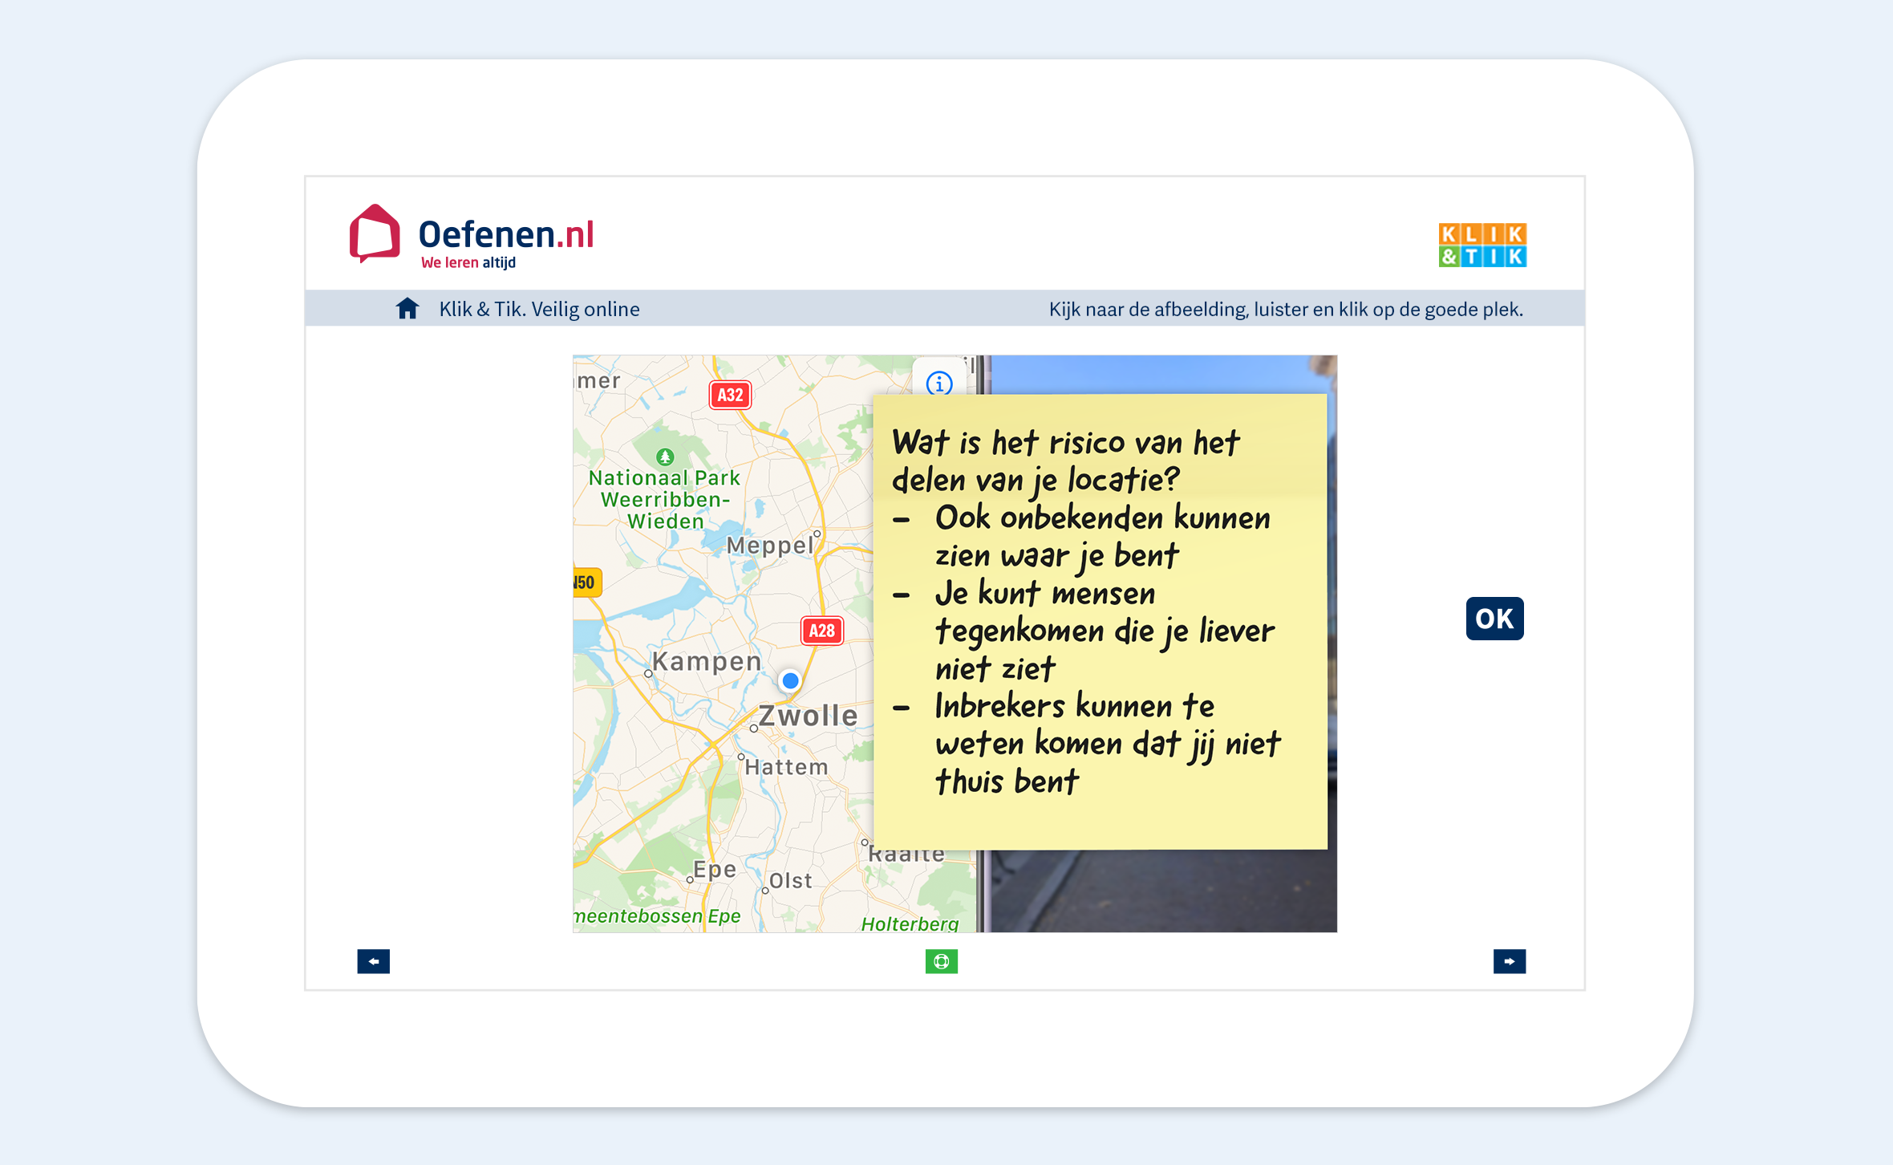Click the Olst label on the map

pyautogui.click(x=791, y=881)
